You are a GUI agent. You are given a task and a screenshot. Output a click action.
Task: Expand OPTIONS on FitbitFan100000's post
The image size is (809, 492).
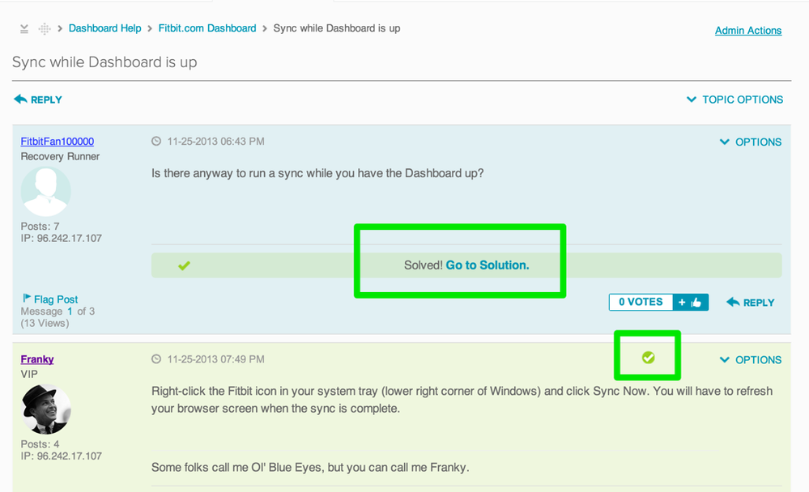pos(751,142)
